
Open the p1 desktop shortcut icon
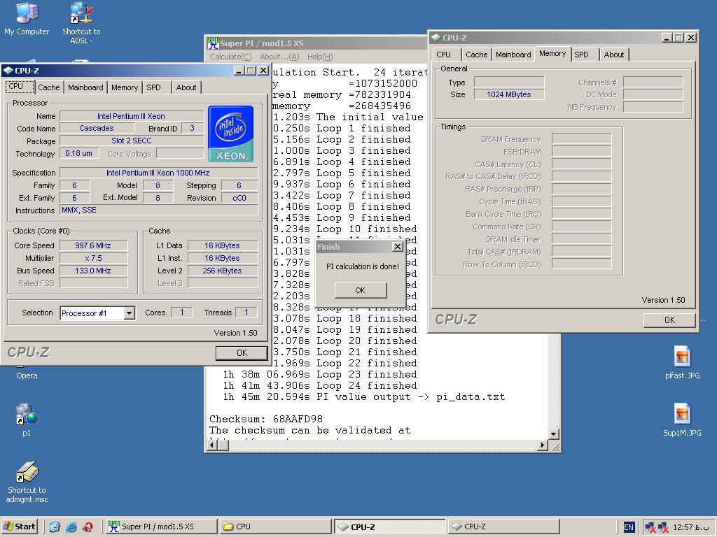[x=27, y=420]
